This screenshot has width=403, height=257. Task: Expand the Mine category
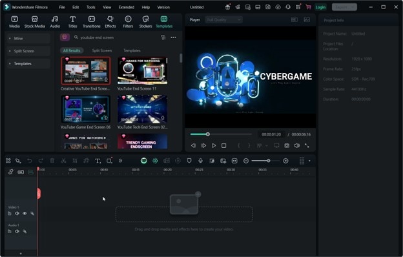[x=28, y=38]
